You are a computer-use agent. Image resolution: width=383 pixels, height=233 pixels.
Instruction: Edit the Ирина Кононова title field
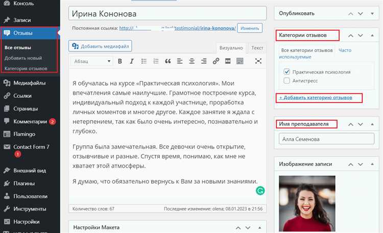[x=167, y=13]
